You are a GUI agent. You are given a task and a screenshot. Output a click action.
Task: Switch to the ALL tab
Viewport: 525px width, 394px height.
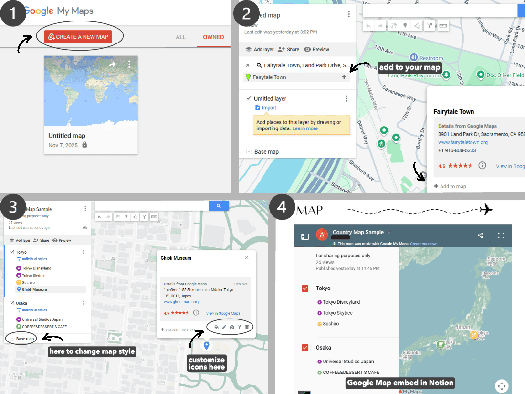click(180, 37)
